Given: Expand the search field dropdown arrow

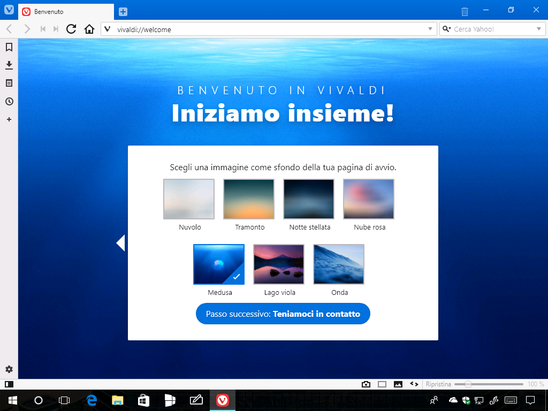Looking at the screenshot, I should 538,29.
